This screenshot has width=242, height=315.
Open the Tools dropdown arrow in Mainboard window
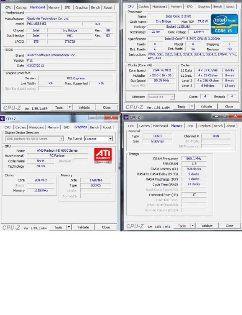70,107
